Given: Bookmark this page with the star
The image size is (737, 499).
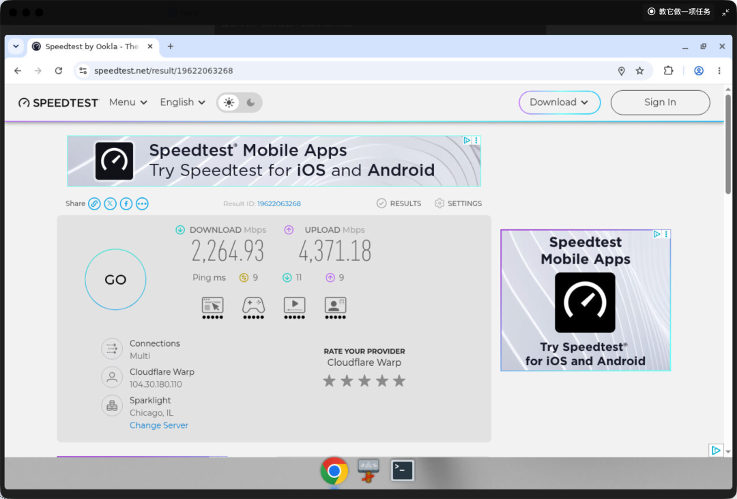Looking at the screenshot, I should click(639, 71).
